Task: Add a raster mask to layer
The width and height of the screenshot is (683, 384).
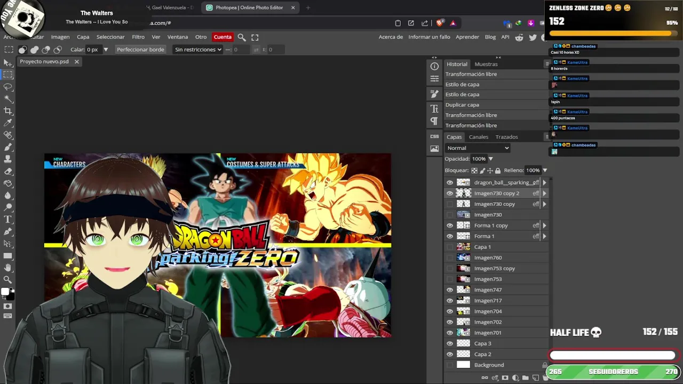Action: [505, 378]
